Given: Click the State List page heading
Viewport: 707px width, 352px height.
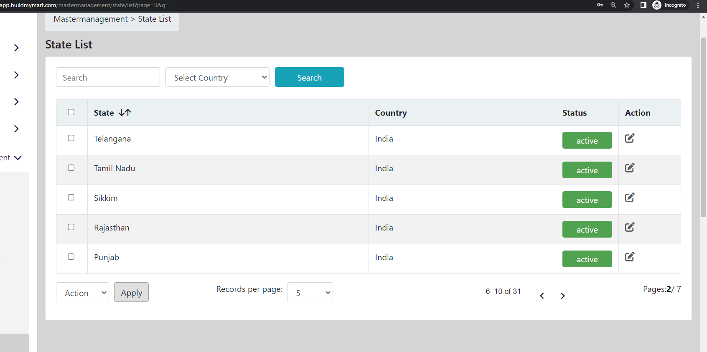Looking at the screenshot, I should click(69, 44).
